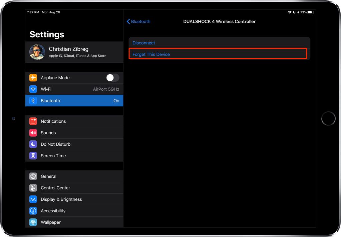Tap the General gear icon

coord(33,176)
